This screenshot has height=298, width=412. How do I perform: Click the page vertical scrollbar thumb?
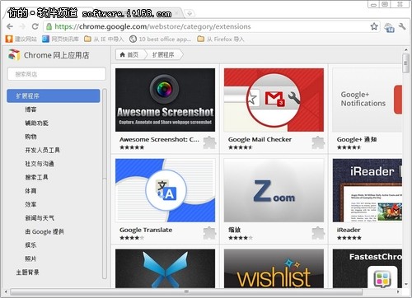(x=405, y=63)
